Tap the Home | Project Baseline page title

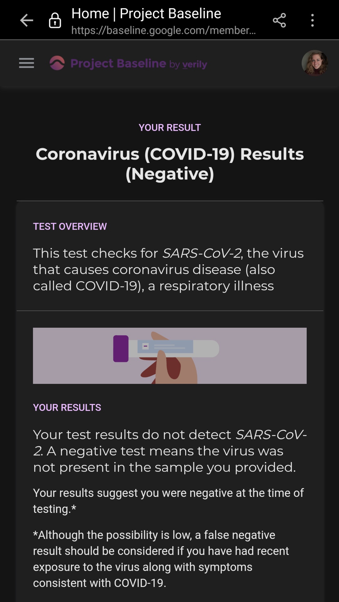coord(146,13)
